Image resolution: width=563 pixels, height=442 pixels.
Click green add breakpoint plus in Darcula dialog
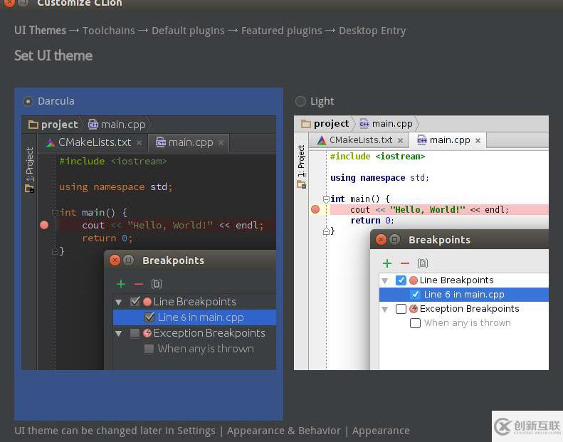coord(121,284)
